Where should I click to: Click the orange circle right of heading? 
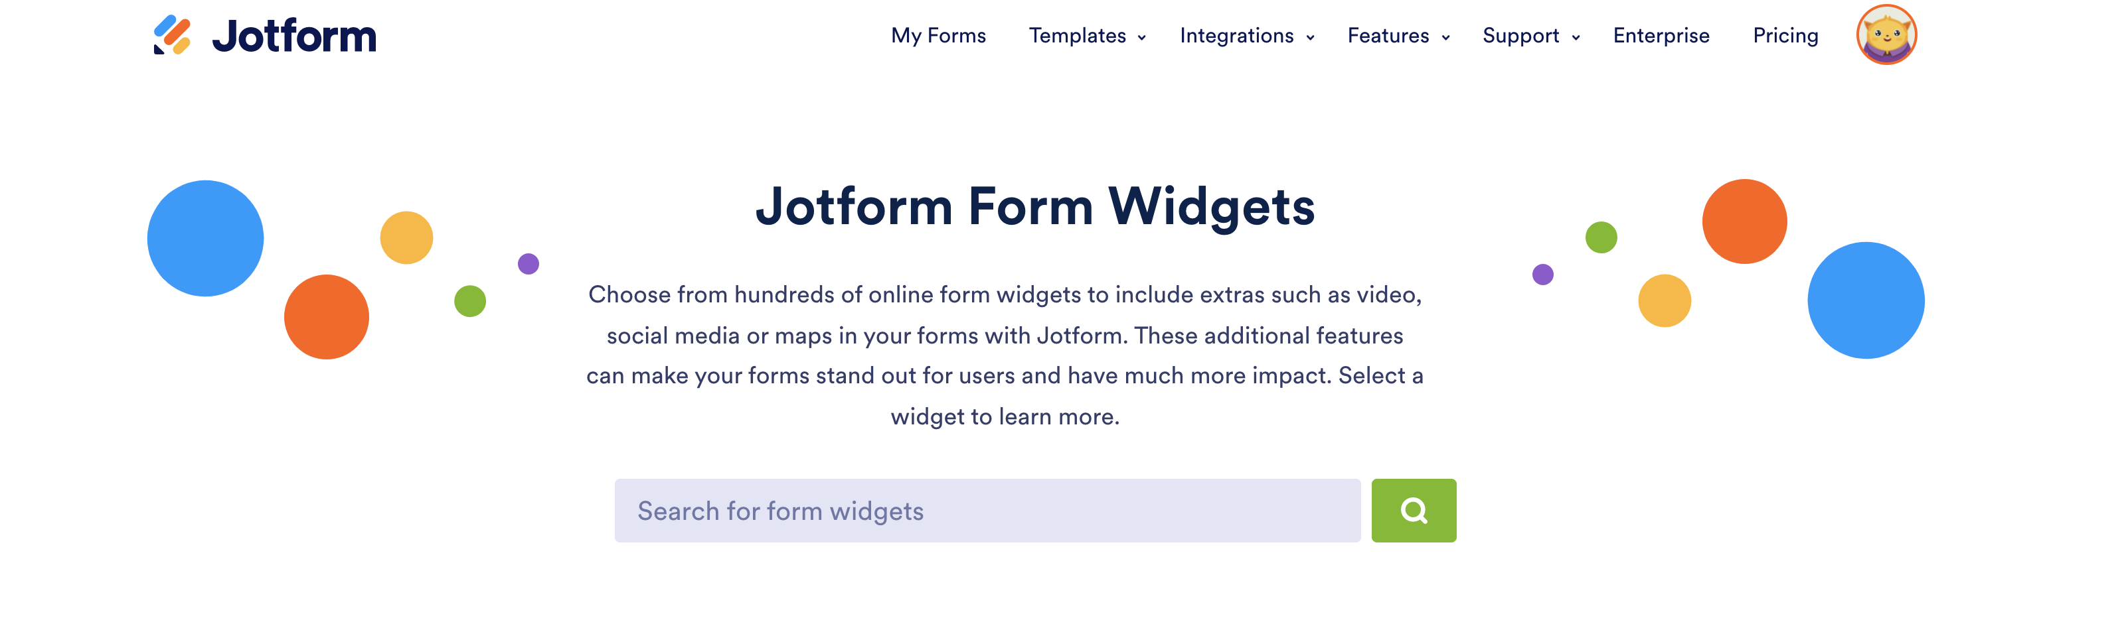tap(1744, 222)
